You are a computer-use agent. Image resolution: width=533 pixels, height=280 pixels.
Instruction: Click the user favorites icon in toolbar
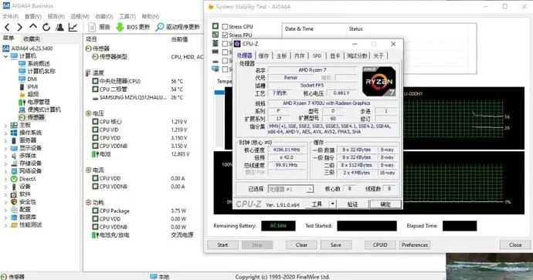pos(59,27)
